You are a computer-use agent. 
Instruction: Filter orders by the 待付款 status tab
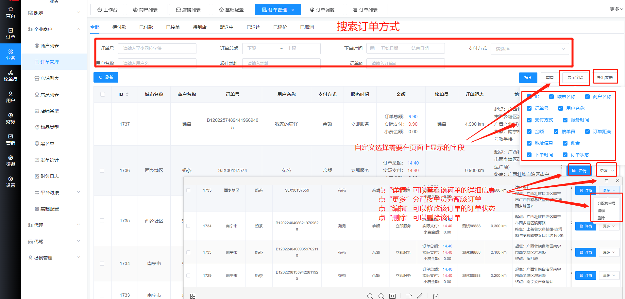click(119, 27)
